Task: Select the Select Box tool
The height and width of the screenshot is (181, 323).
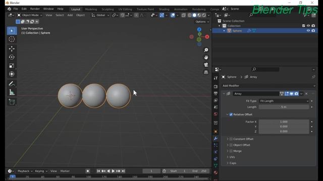Action: click(x=12, y=31)
